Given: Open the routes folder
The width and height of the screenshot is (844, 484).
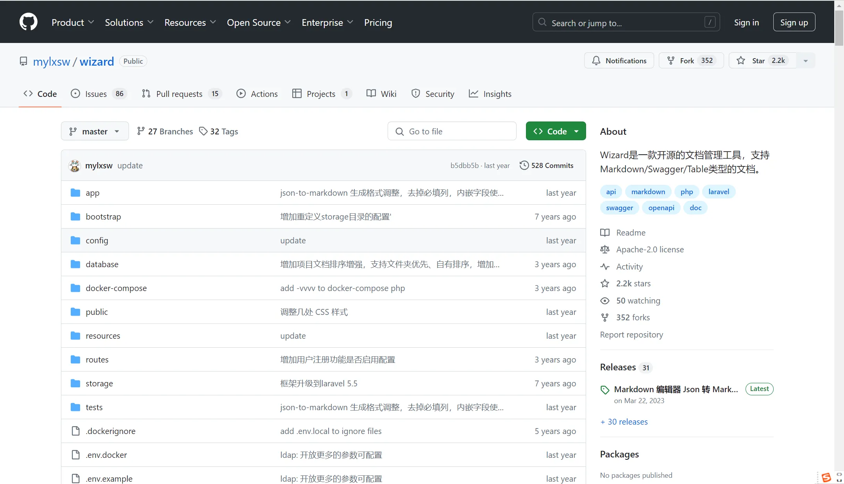Looking at the screenshot, I should pyautogui.click(x=97, y=359).
